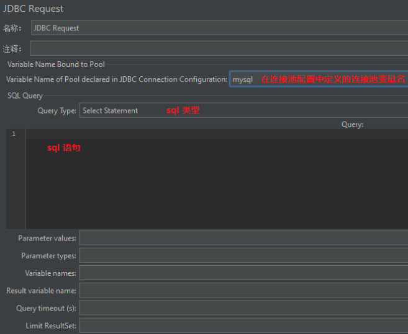Viewport: 408px width, 334px height.
Task: Click the Result variable name: label
Action: click(41, 291)
